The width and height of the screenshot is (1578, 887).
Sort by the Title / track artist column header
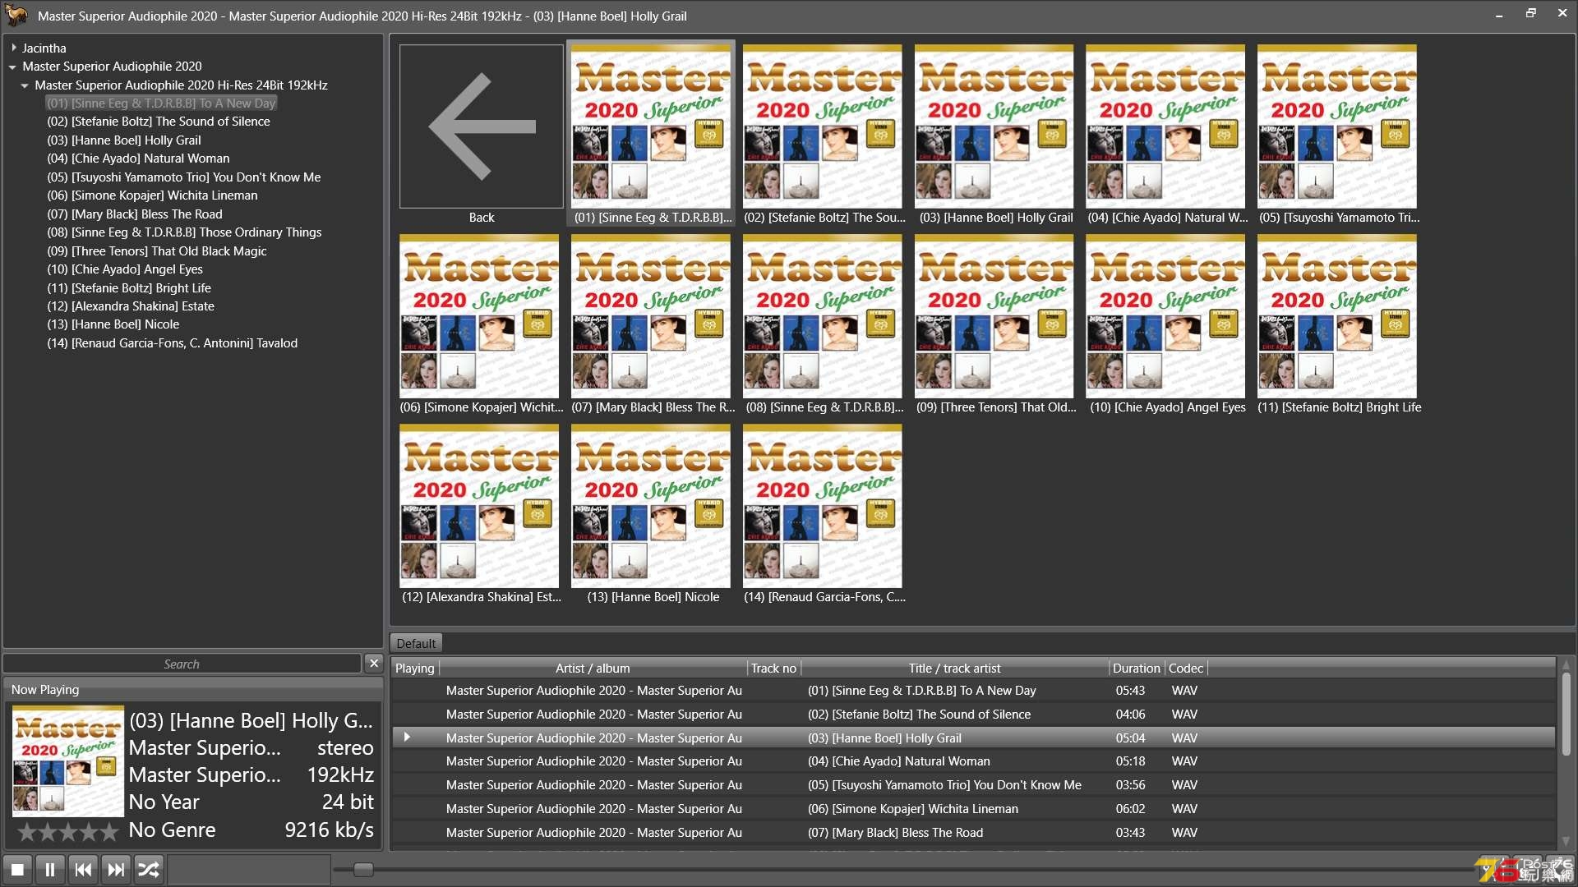point(954,669)
